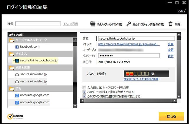Viewport: 189px width, 124px height.
Task: Click 変更 link next to アドレス
Action: coord(171,44)
